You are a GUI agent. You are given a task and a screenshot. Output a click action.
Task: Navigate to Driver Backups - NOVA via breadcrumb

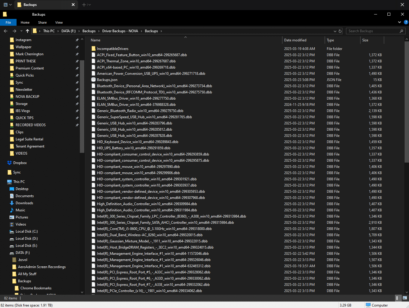click(120, 31)
